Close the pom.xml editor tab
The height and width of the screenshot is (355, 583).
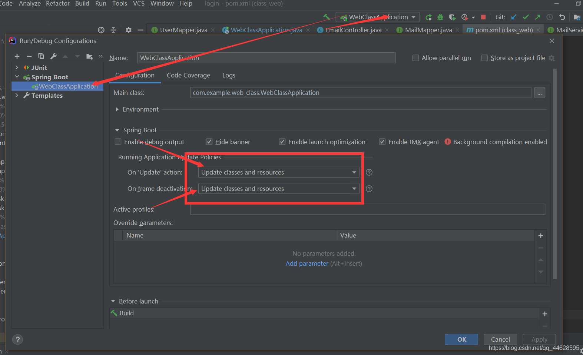point(538,30)
